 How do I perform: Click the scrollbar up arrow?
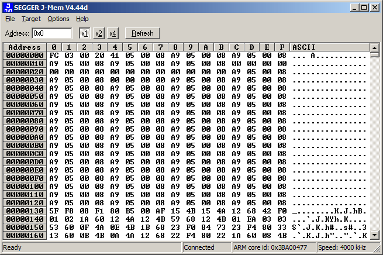[x=374, y=47]
